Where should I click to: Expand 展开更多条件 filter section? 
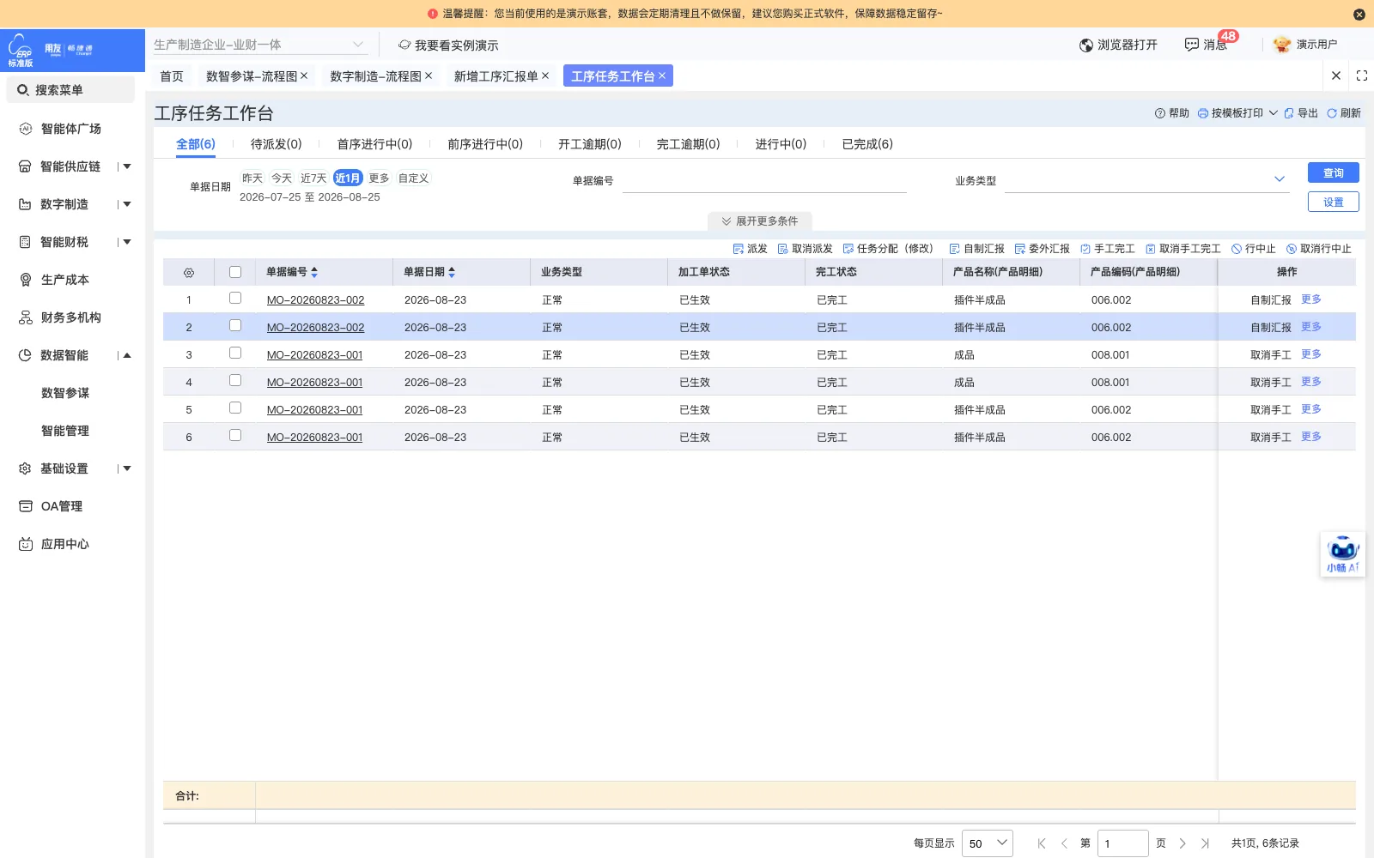pos(760,221)
